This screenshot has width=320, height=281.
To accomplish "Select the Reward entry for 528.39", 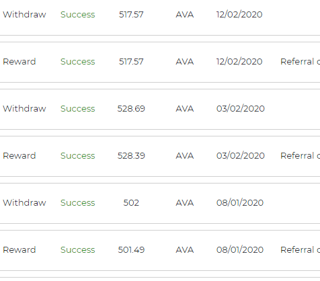I will coord(160,156).
